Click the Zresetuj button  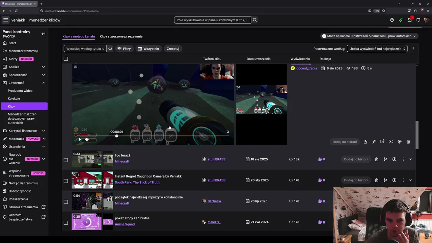click(173, 49)
